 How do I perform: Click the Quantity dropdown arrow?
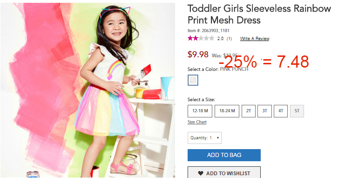coord(218,137)
